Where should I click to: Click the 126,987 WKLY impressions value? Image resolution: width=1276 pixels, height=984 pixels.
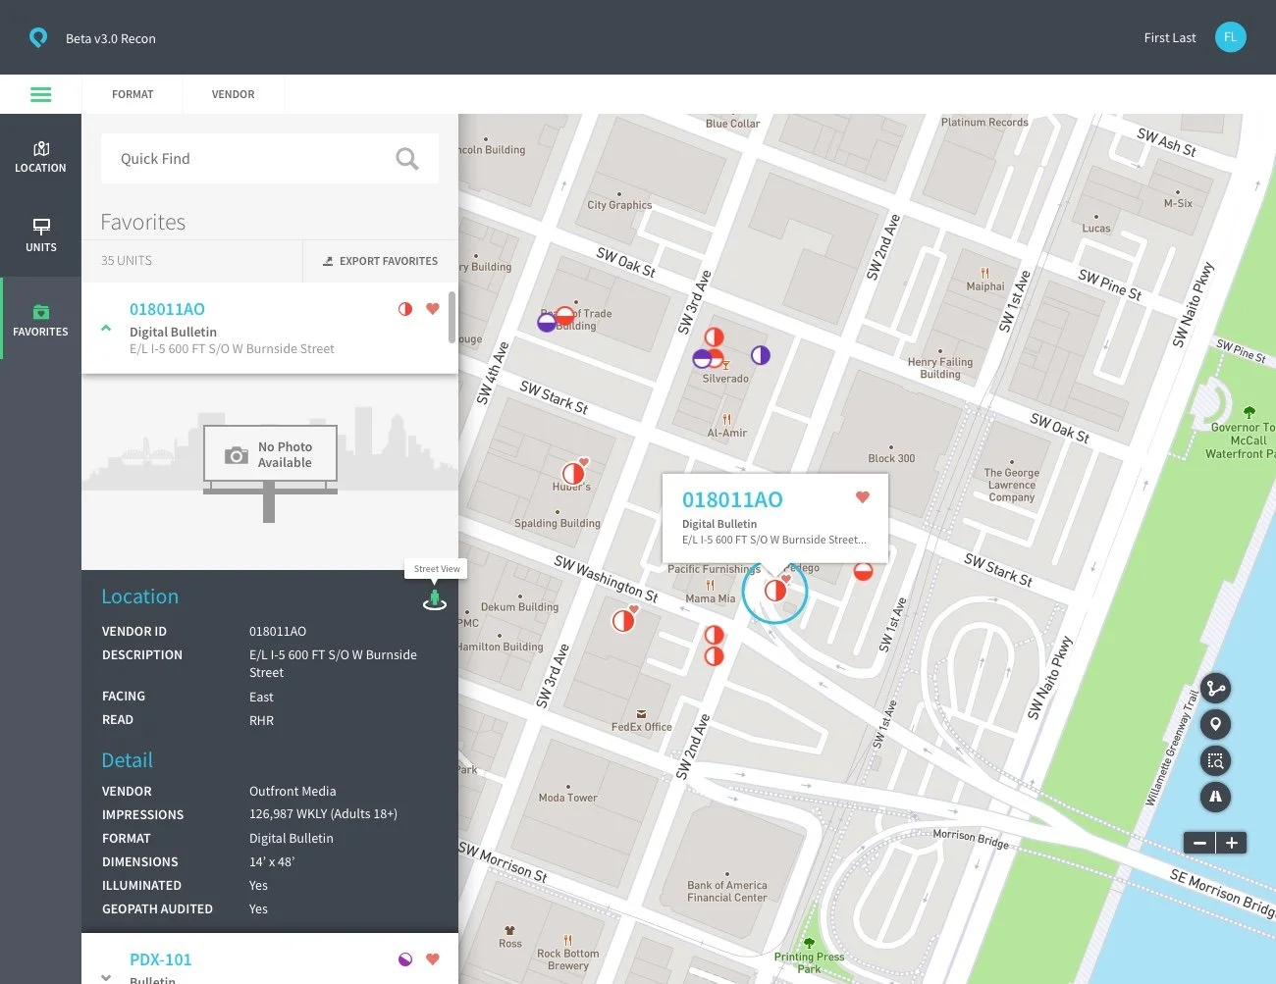pyautogui.click(x=323, y=814)
